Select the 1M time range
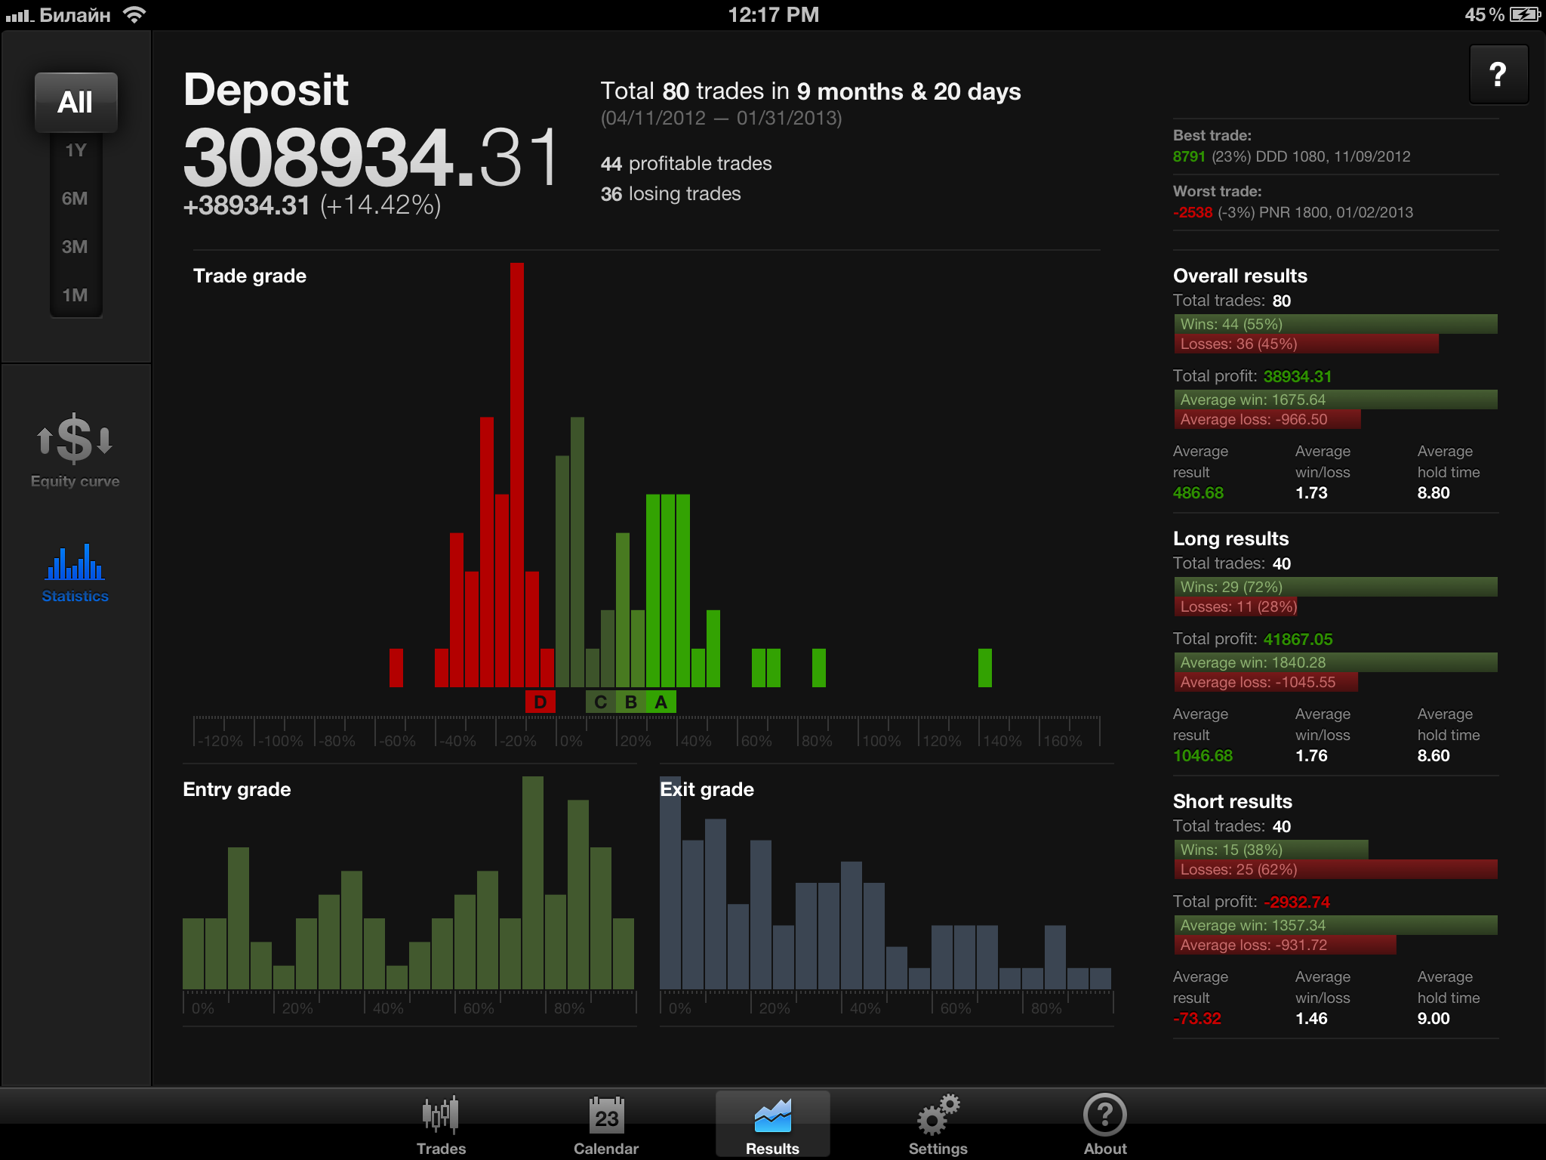Image resolution: width=1546 pixels, height=1160 pixels. (x=75, y=295)
